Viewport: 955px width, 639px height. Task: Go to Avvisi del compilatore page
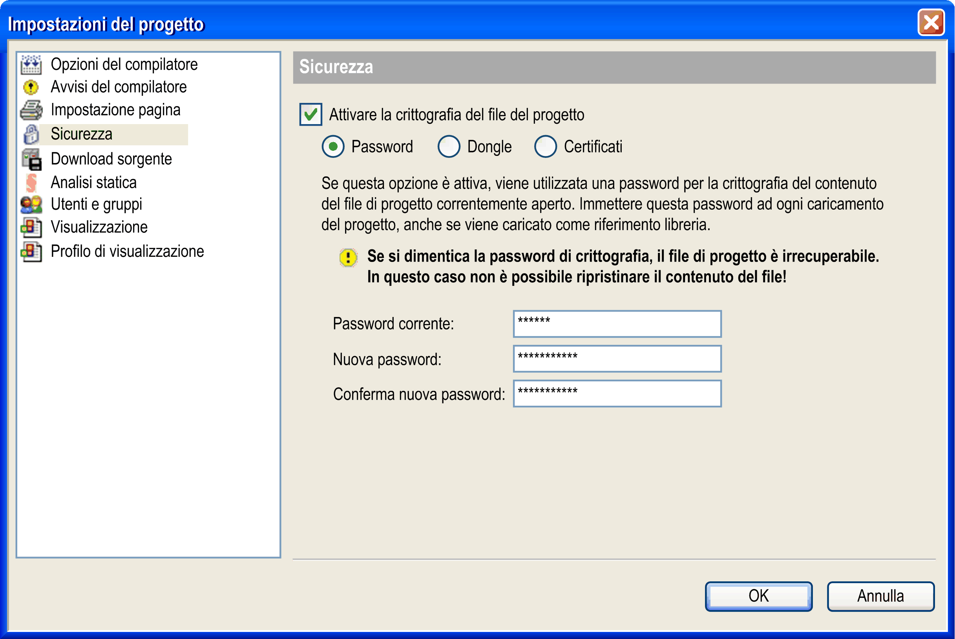coord(119,87)
